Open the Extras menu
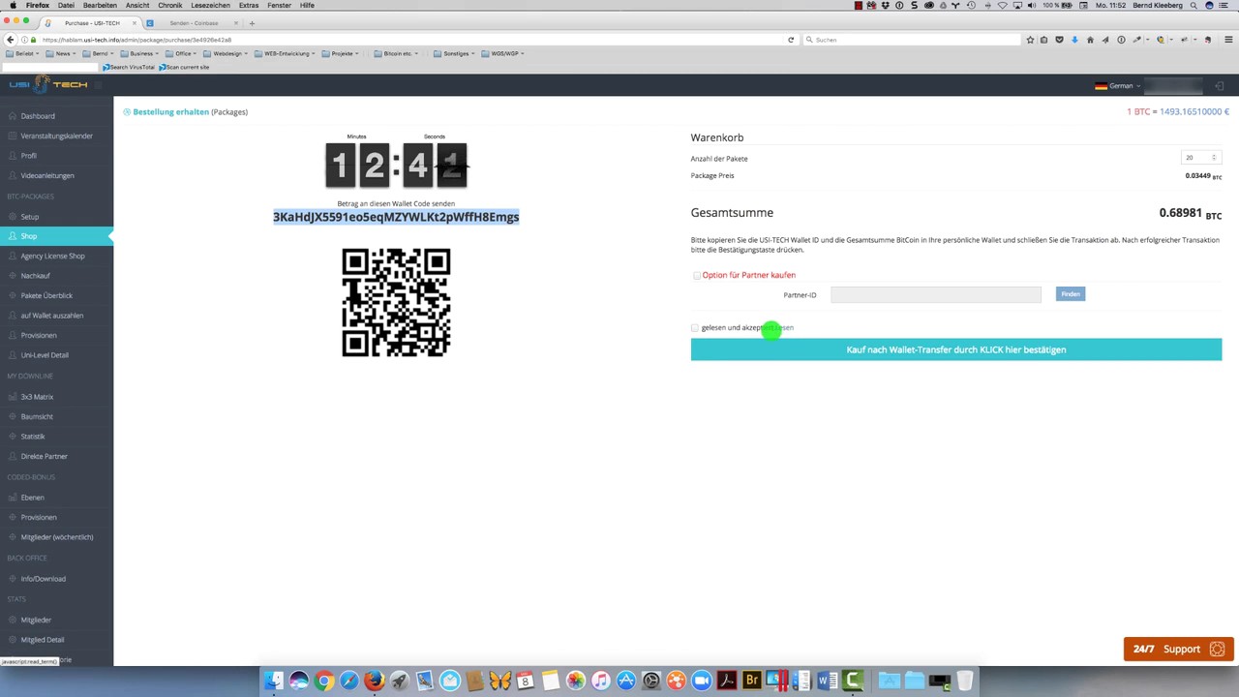Screen dimensions: 1239x697 pyautogui.click(x=249, y=6)
